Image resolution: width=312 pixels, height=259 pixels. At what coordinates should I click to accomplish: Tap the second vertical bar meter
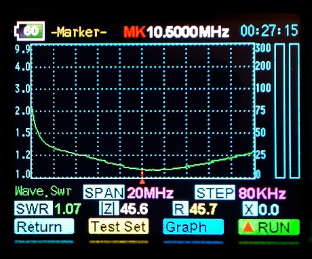(294, 111)
